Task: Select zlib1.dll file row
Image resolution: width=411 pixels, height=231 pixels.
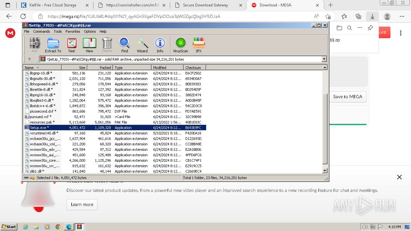Action: point(115,171)
